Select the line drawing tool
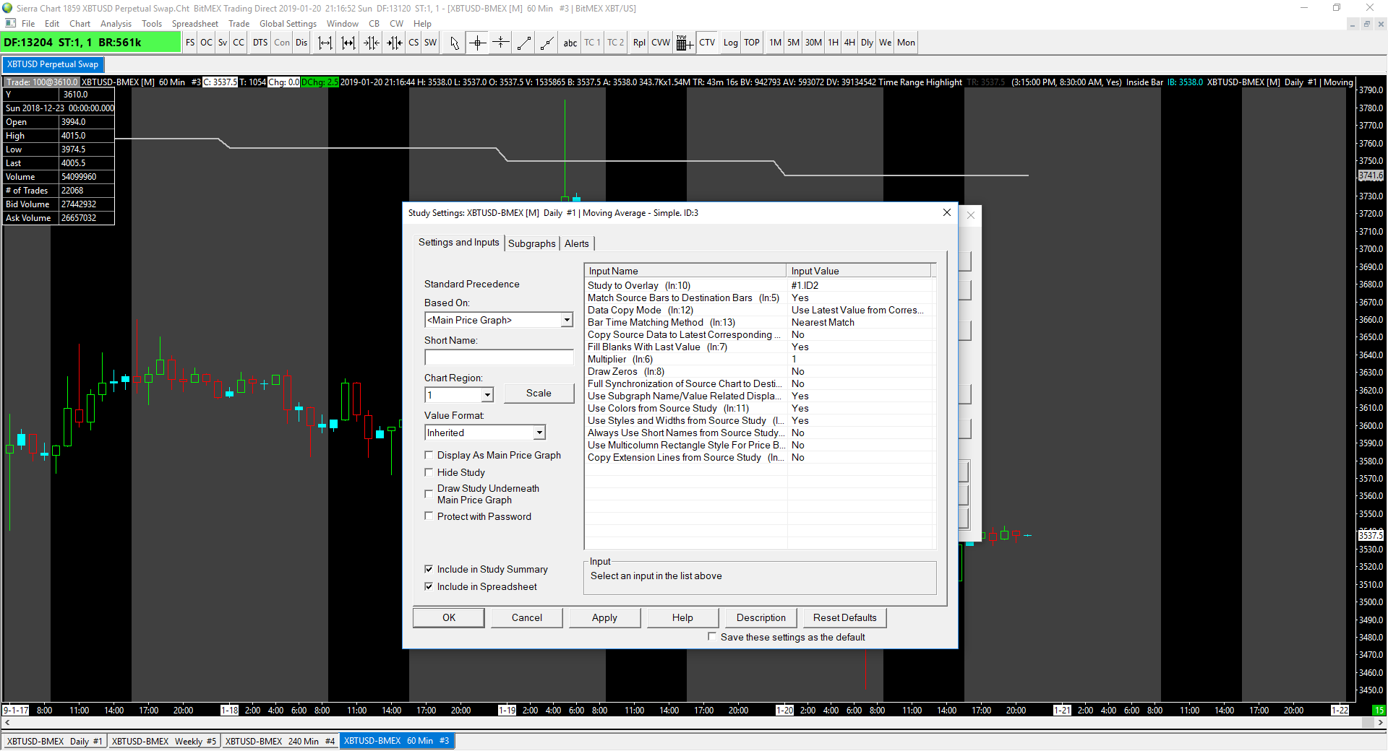Image resolution: width=1388 pixels, height=751 pixels. [524, 43]
